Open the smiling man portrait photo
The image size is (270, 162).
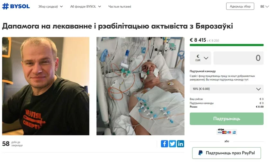46,86
